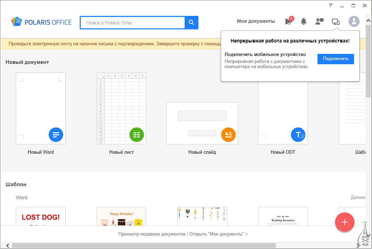Toggle the connected devices icon
This screenshot has height=249, width=372.
pyautogui.click(x=336, y=22)
